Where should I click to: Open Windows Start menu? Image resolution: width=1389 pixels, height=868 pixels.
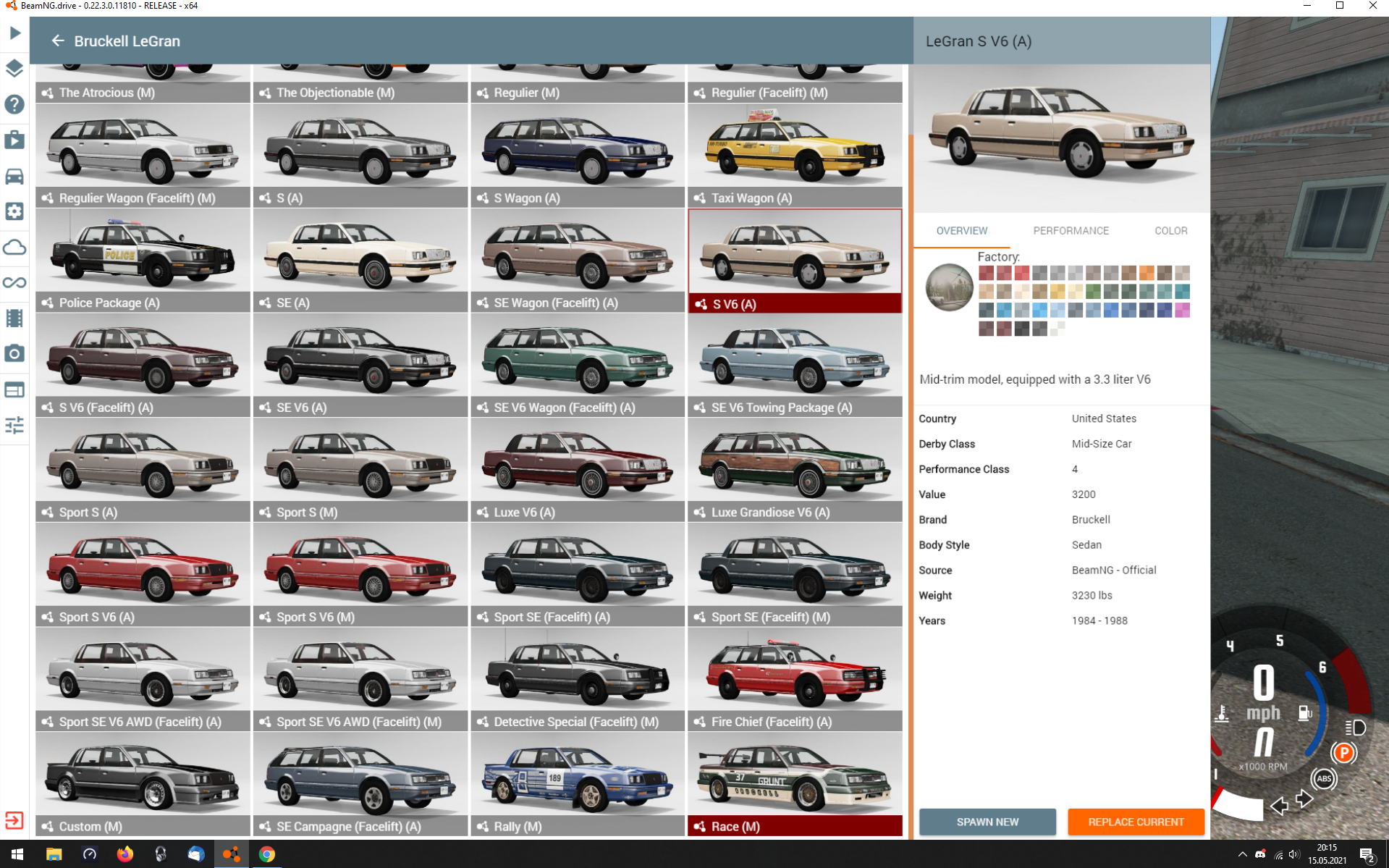pos(17,854)
